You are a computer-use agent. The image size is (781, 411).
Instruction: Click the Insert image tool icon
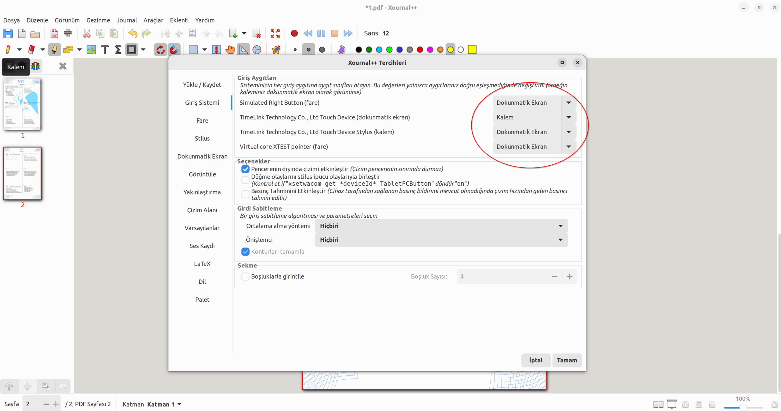(91, 49)
